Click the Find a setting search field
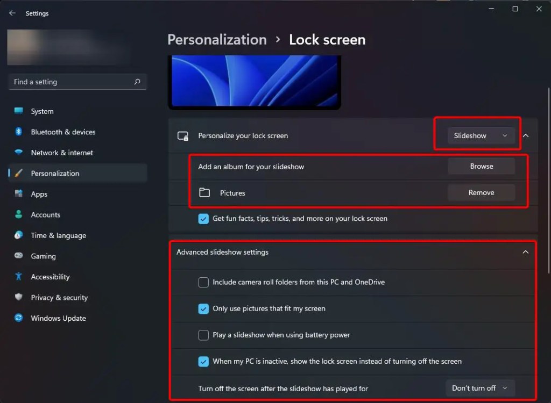Viewport: 551px width, 403px height. (x=77, y=82)
